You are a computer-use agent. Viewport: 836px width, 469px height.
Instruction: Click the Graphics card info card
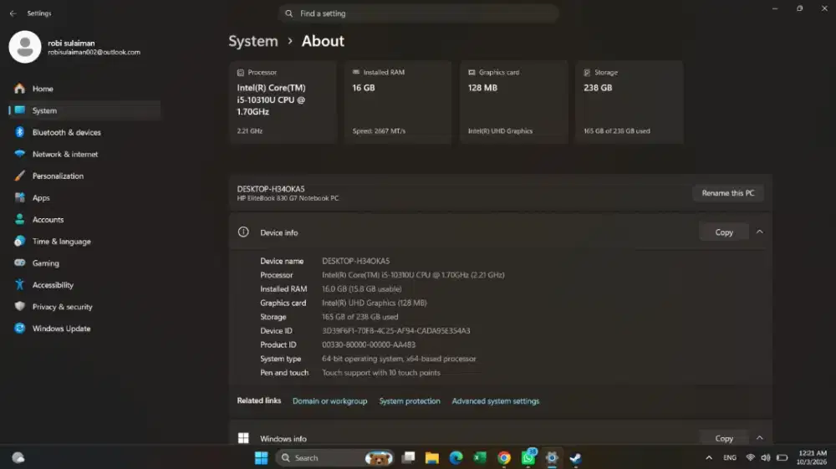pos(514,102)
